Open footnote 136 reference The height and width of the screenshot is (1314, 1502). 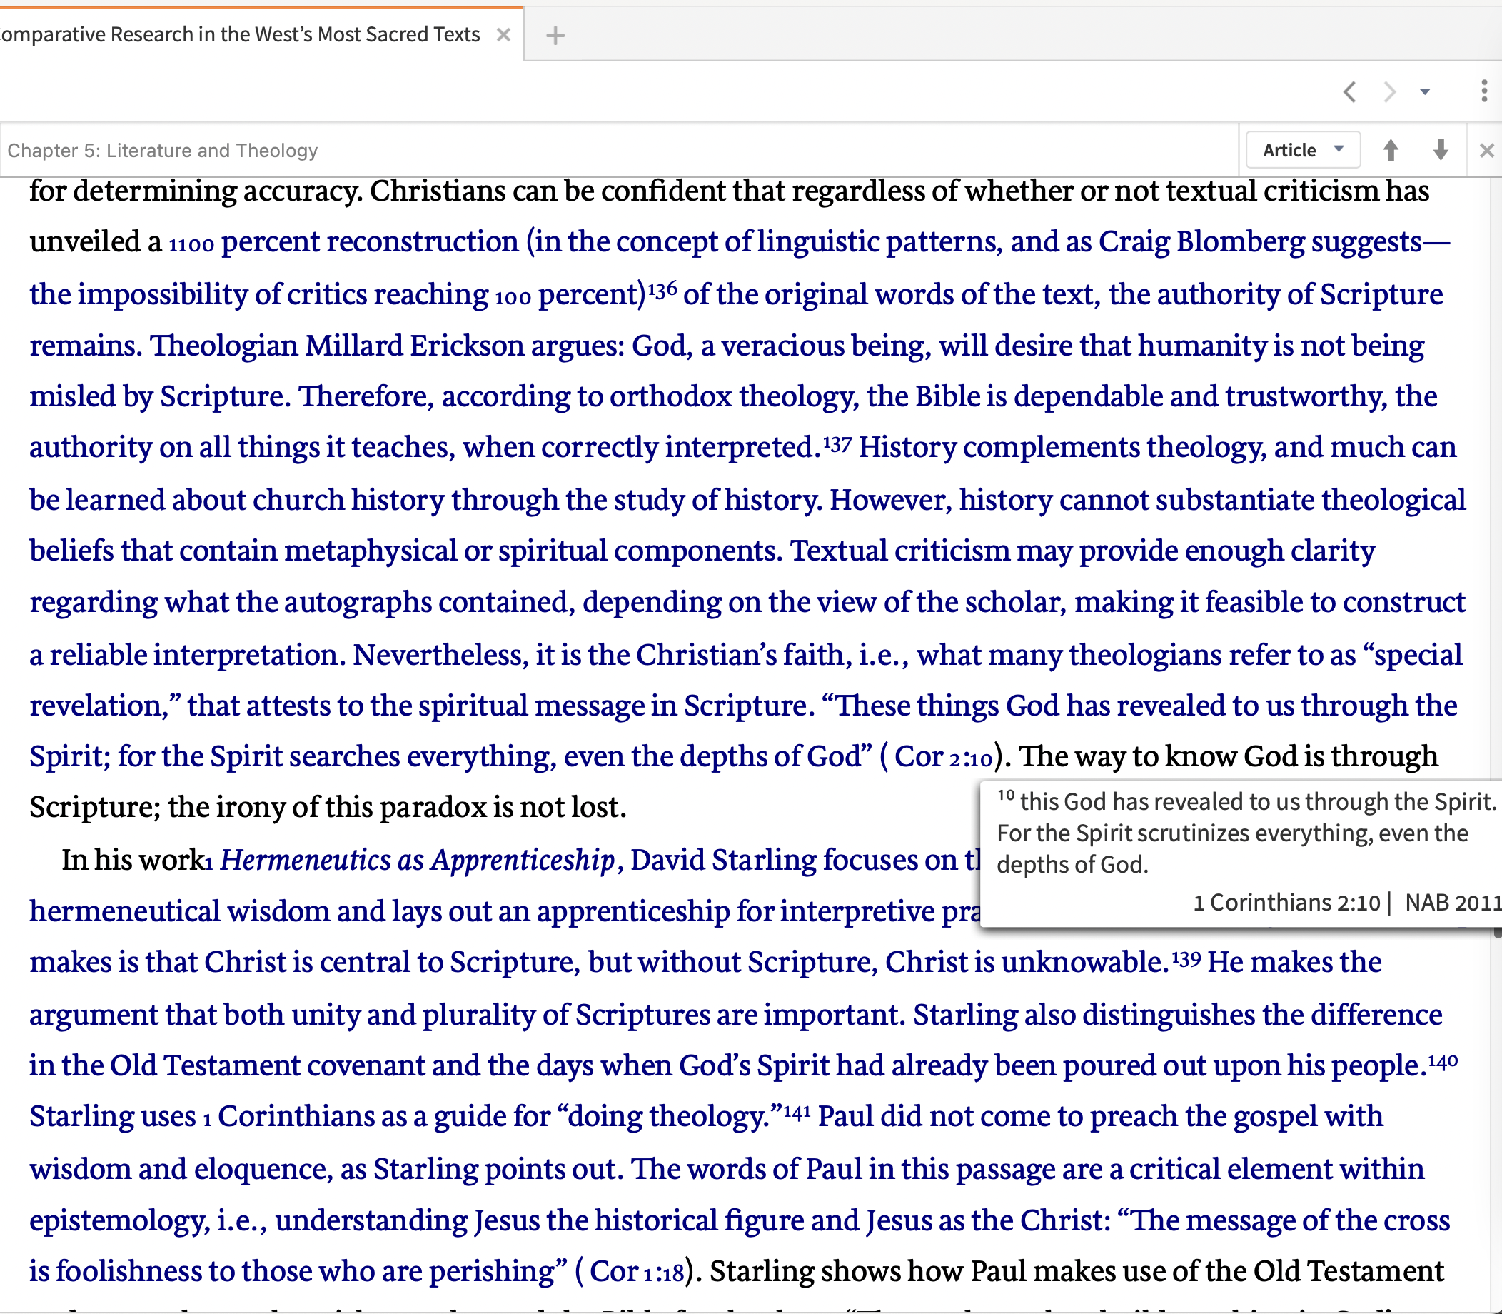[662, 289]
